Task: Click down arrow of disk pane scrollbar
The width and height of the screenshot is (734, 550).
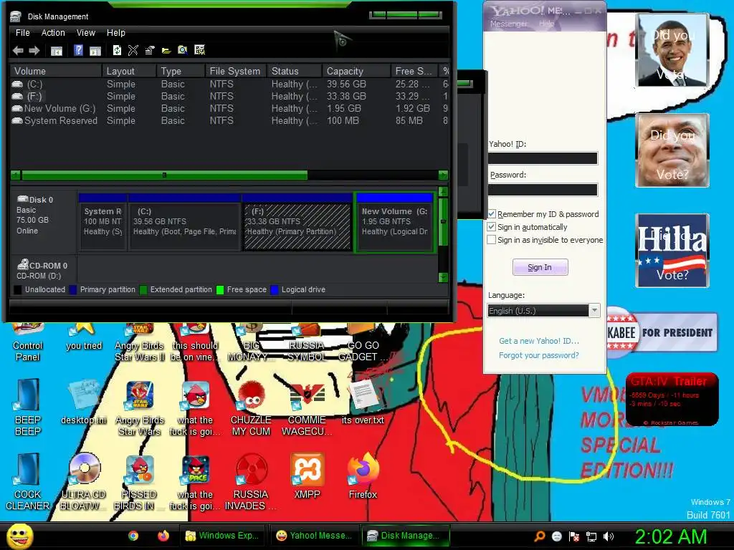Action: [x=443, y=277]
